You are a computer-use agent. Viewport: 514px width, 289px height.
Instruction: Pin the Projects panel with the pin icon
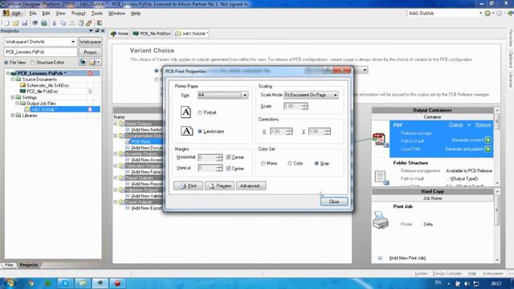pos(97,31)
